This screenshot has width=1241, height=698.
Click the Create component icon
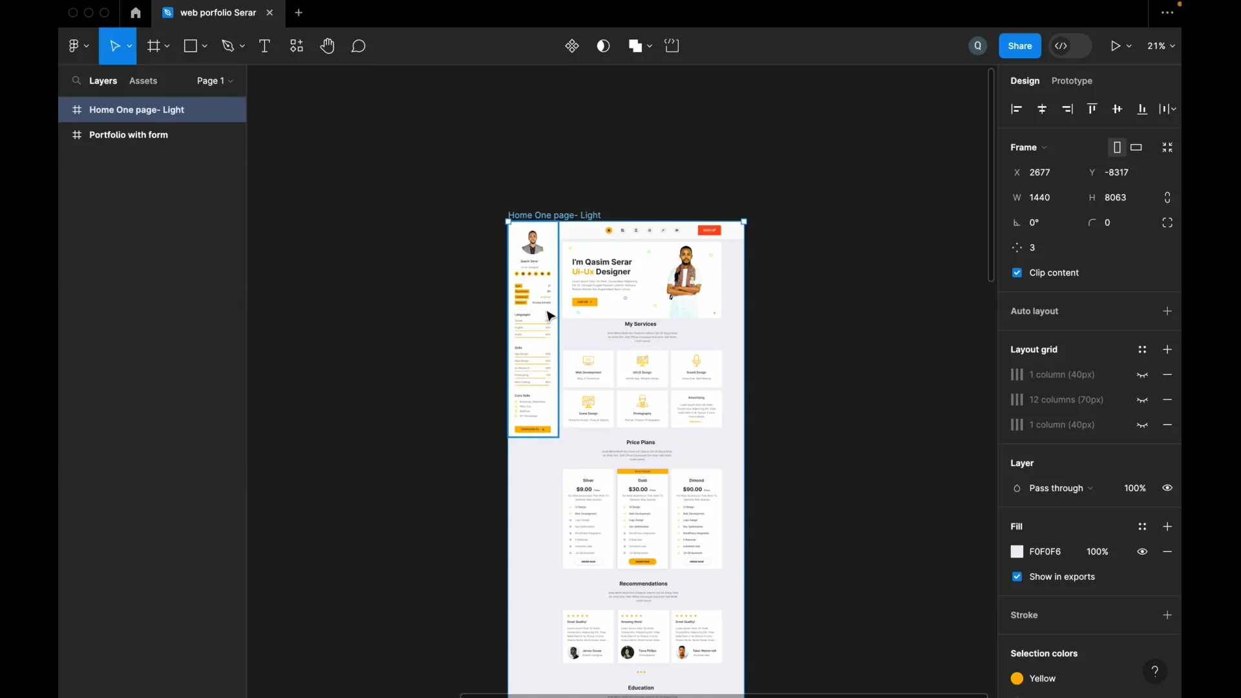pyautogui.click(x=572, y=46)
